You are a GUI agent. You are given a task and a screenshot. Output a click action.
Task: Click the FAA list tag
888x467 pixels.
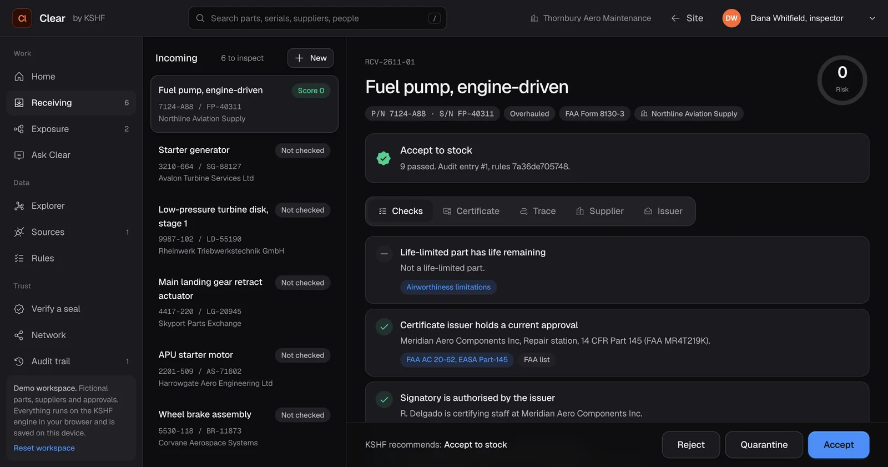[537, 360]
